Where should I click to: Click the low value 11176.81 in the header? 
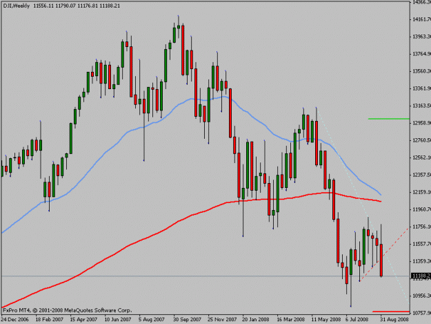pos(88,6)
